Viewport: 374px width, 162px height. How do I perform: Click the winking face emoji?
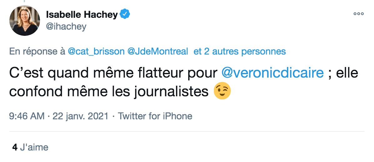[x=222, y=92]
